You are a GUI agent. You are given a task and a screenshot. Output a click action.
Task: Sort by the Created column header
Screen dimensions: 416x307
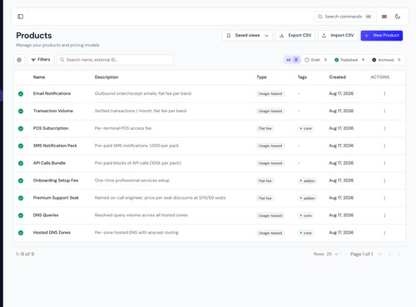[x=338, y=77]
